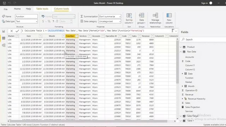The height and width of the screenshot is (127, 226).
Task: Open Data groups menu
Action: coord(141,18)
